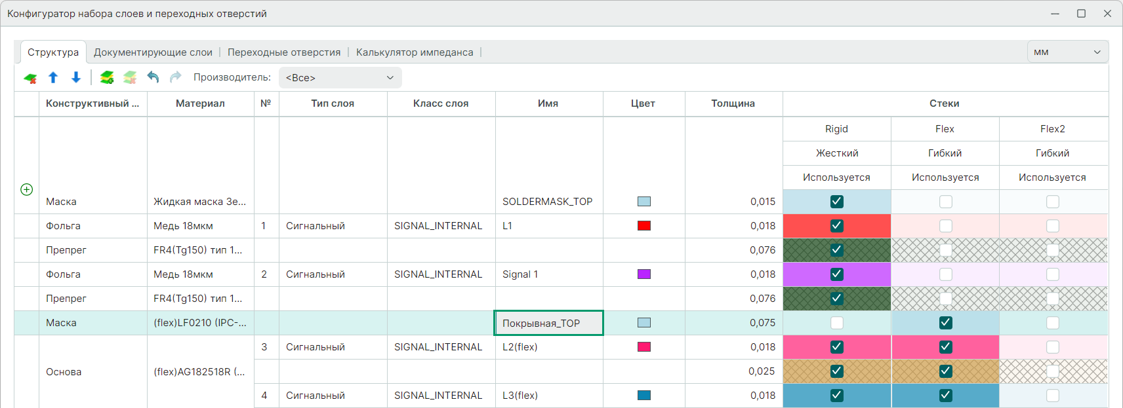Click the delete stack icon
The height and width of the screenshot is (408, 1123).
[x=130, y=78]
